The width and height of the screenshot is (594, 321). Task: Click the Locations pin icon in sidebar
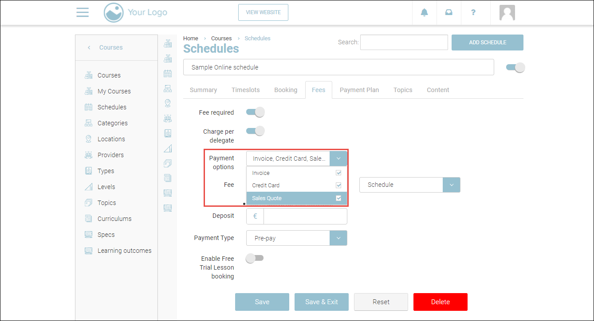pos(88,139)
